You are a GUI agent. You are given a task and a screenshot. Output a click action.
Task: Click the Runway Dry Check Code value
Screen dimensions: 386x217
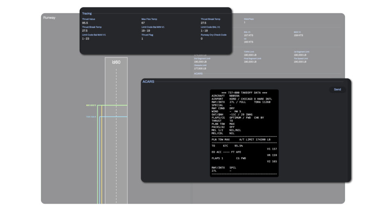(202, 39)
